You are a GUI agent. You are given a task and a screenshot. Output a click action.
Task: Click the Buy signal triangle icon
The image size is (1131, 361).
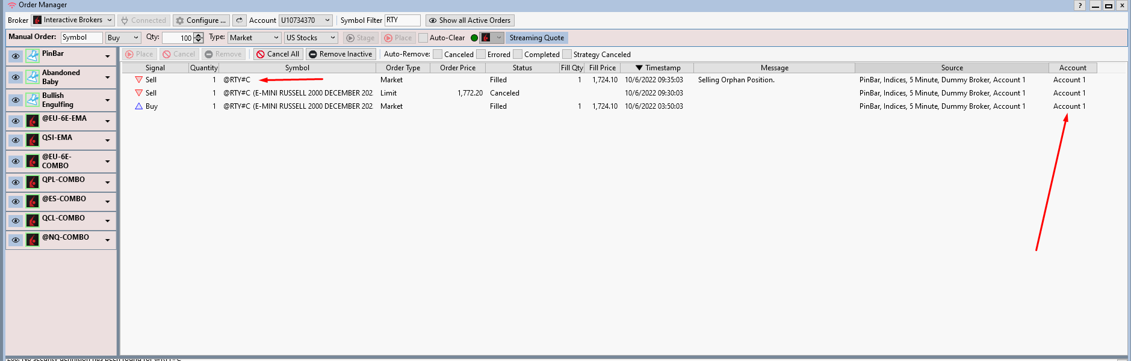click(x=138, y=106)
